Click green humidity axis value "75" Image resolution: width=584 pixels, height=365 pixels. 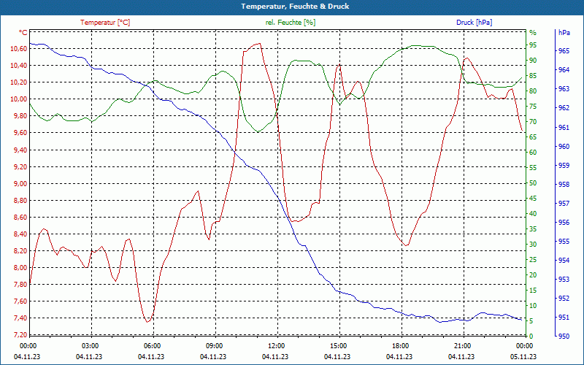tap(533, 107)
